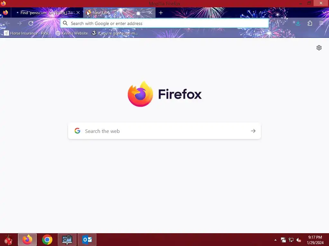Open the settings monitor app in taskbar
This screenshot has width=329, height=246.
(67, 240)
